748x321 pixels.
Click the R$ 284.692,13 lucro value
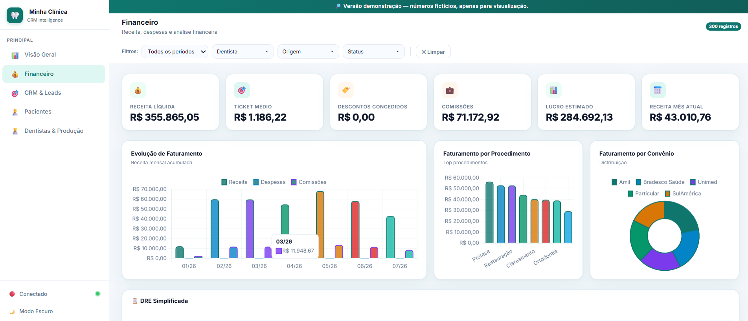click(x=579, y=117)
